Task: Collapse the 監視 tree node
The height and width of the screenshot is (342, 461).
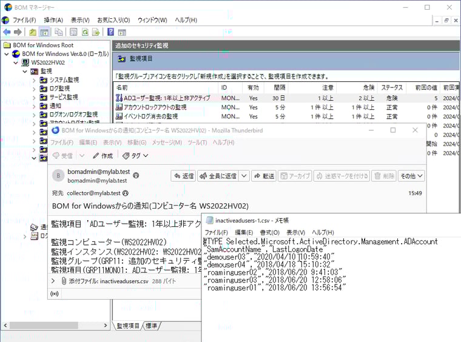Action: pyautogui.click(x=25, y=72)
